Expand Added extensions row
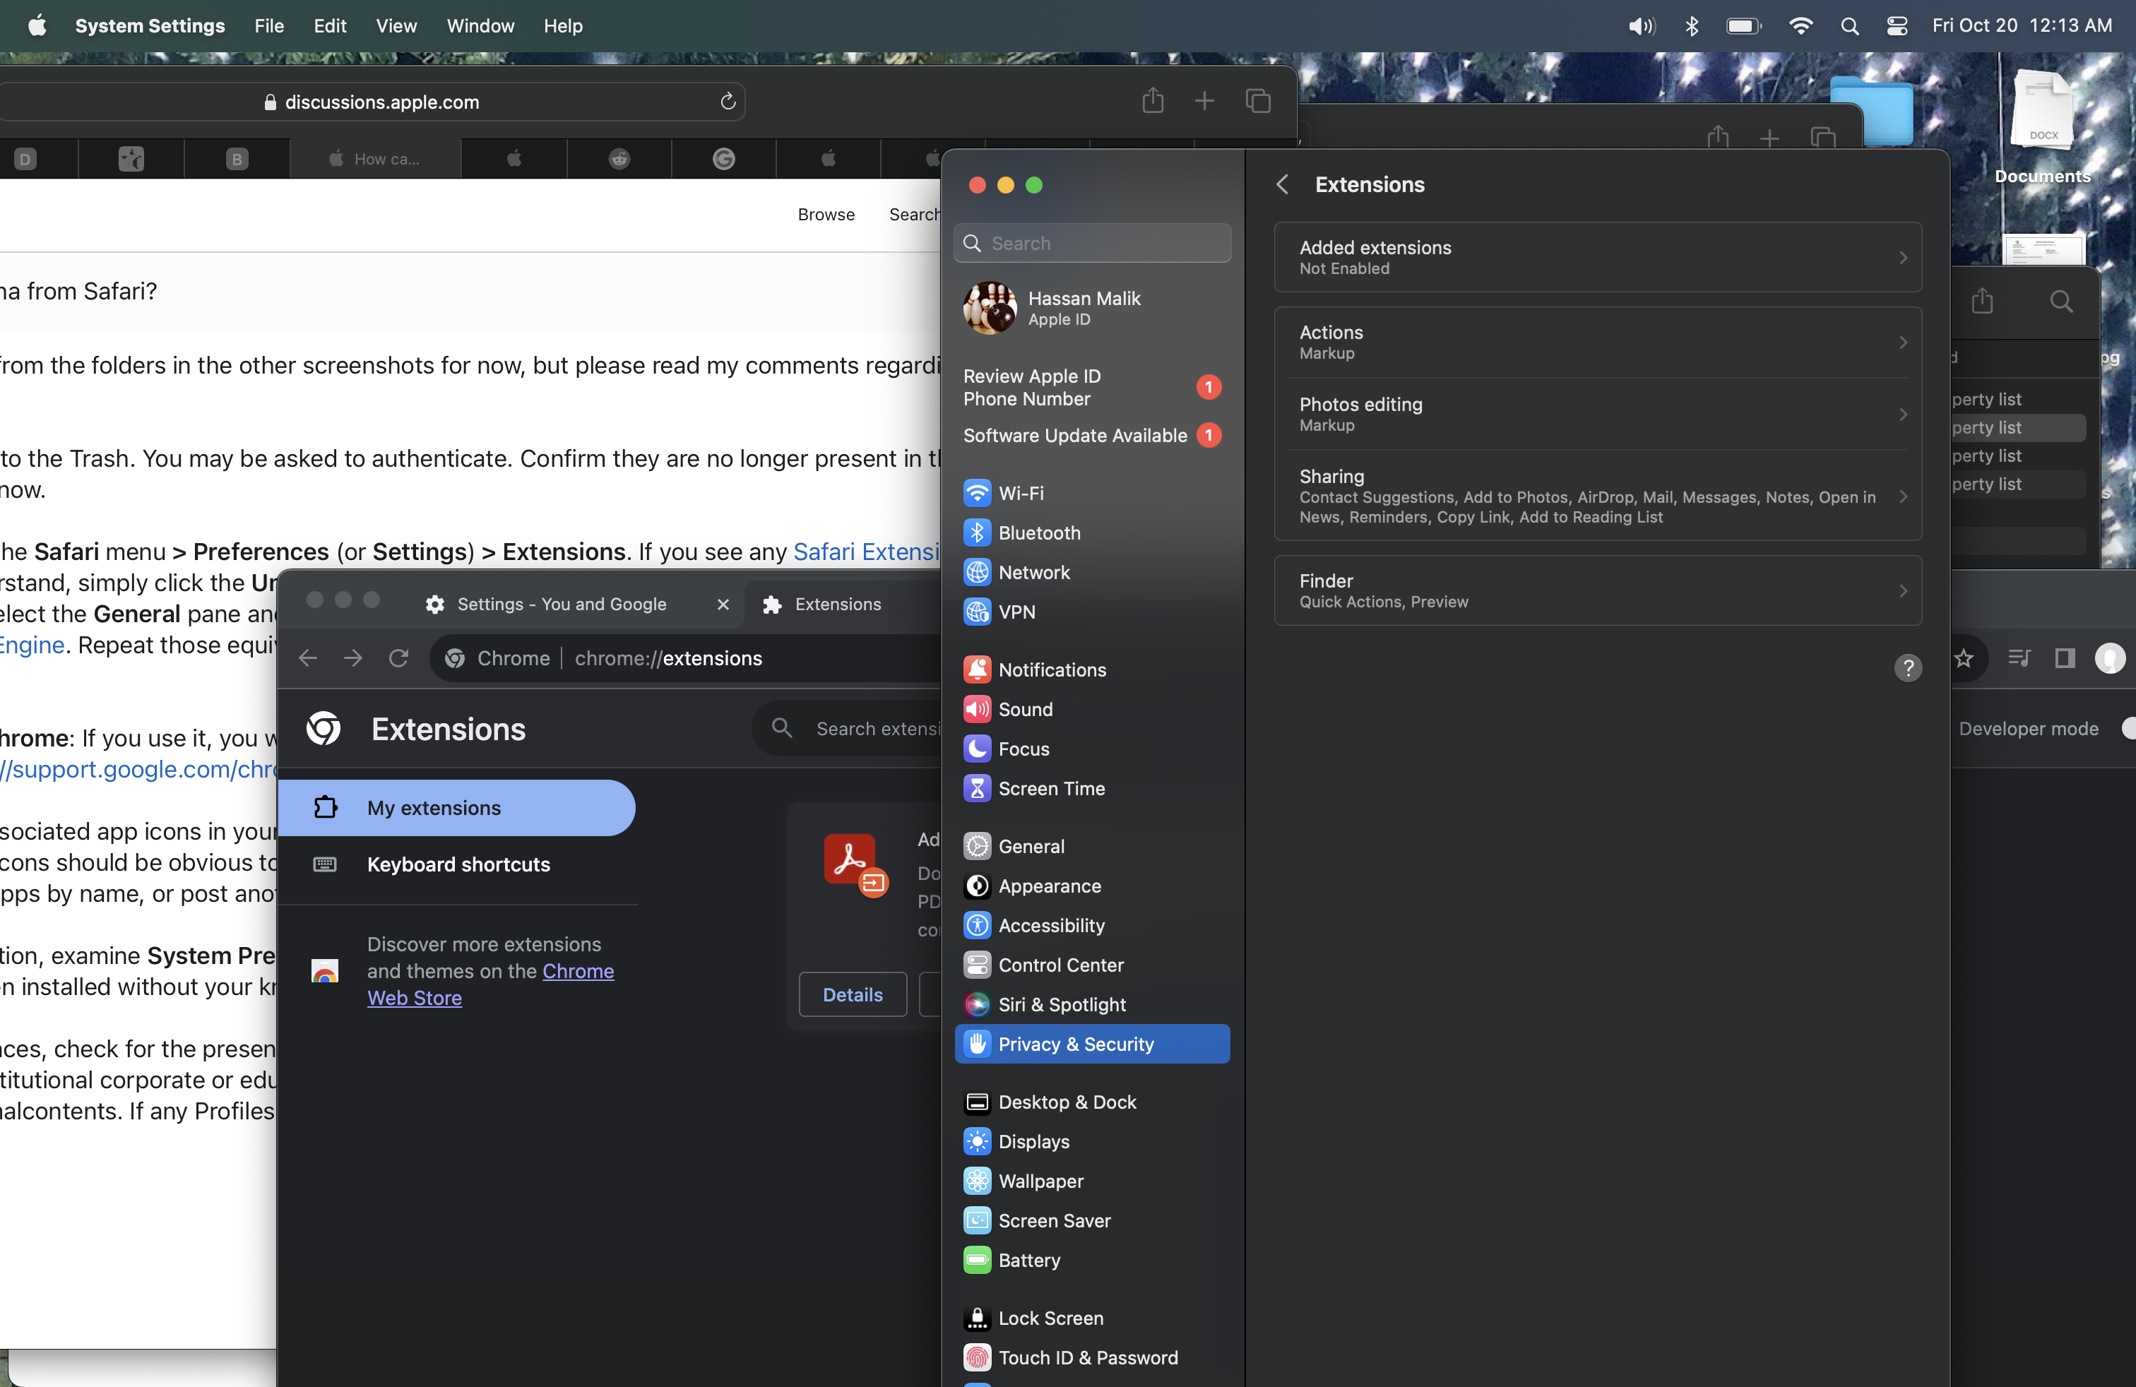Image resolution: width=2136 pixels, height=1387 pixels. 1598,258
